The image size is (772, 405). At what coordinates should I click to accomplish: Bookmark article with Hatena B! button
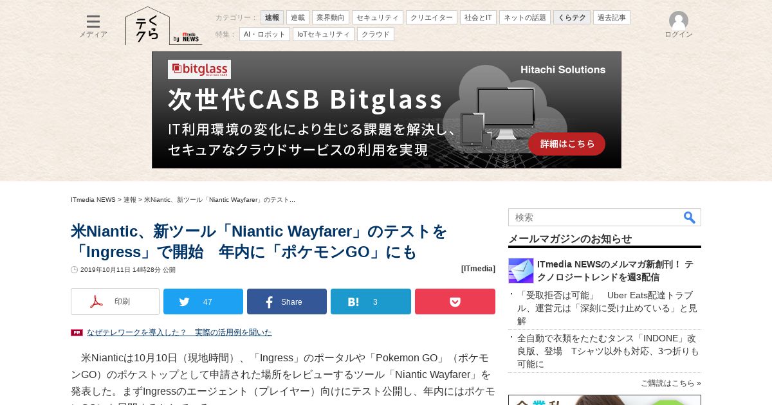coord(371,301)
